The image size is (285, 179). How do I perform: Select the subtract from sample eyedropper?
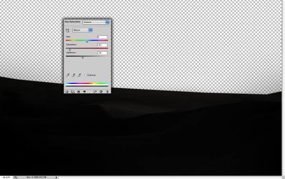point(79,75)
